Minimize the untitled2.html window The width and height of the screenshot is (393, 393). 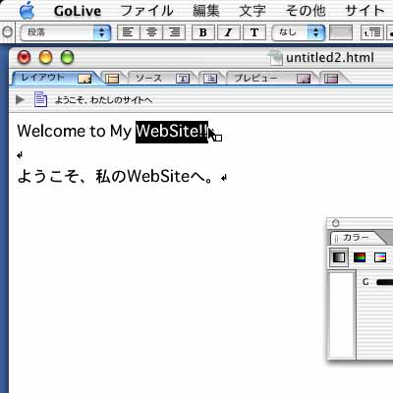(x=45, y=58)
